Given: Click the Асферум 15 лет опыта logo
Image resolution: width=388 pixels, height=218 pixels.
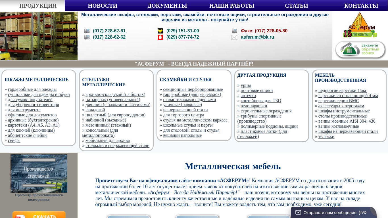Looking at the screenshot, I should [x=360, y=25].
